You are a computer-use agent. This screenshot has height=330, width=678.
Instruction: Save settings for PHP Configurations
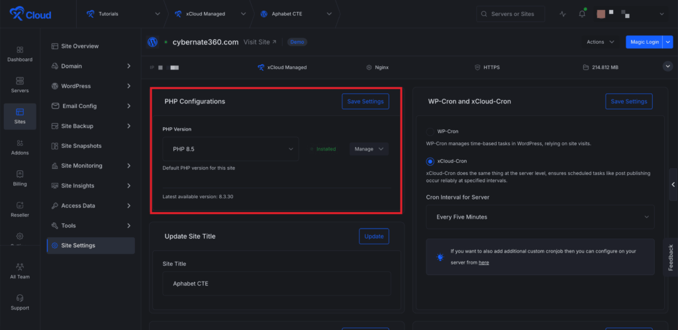click(365, 101)
